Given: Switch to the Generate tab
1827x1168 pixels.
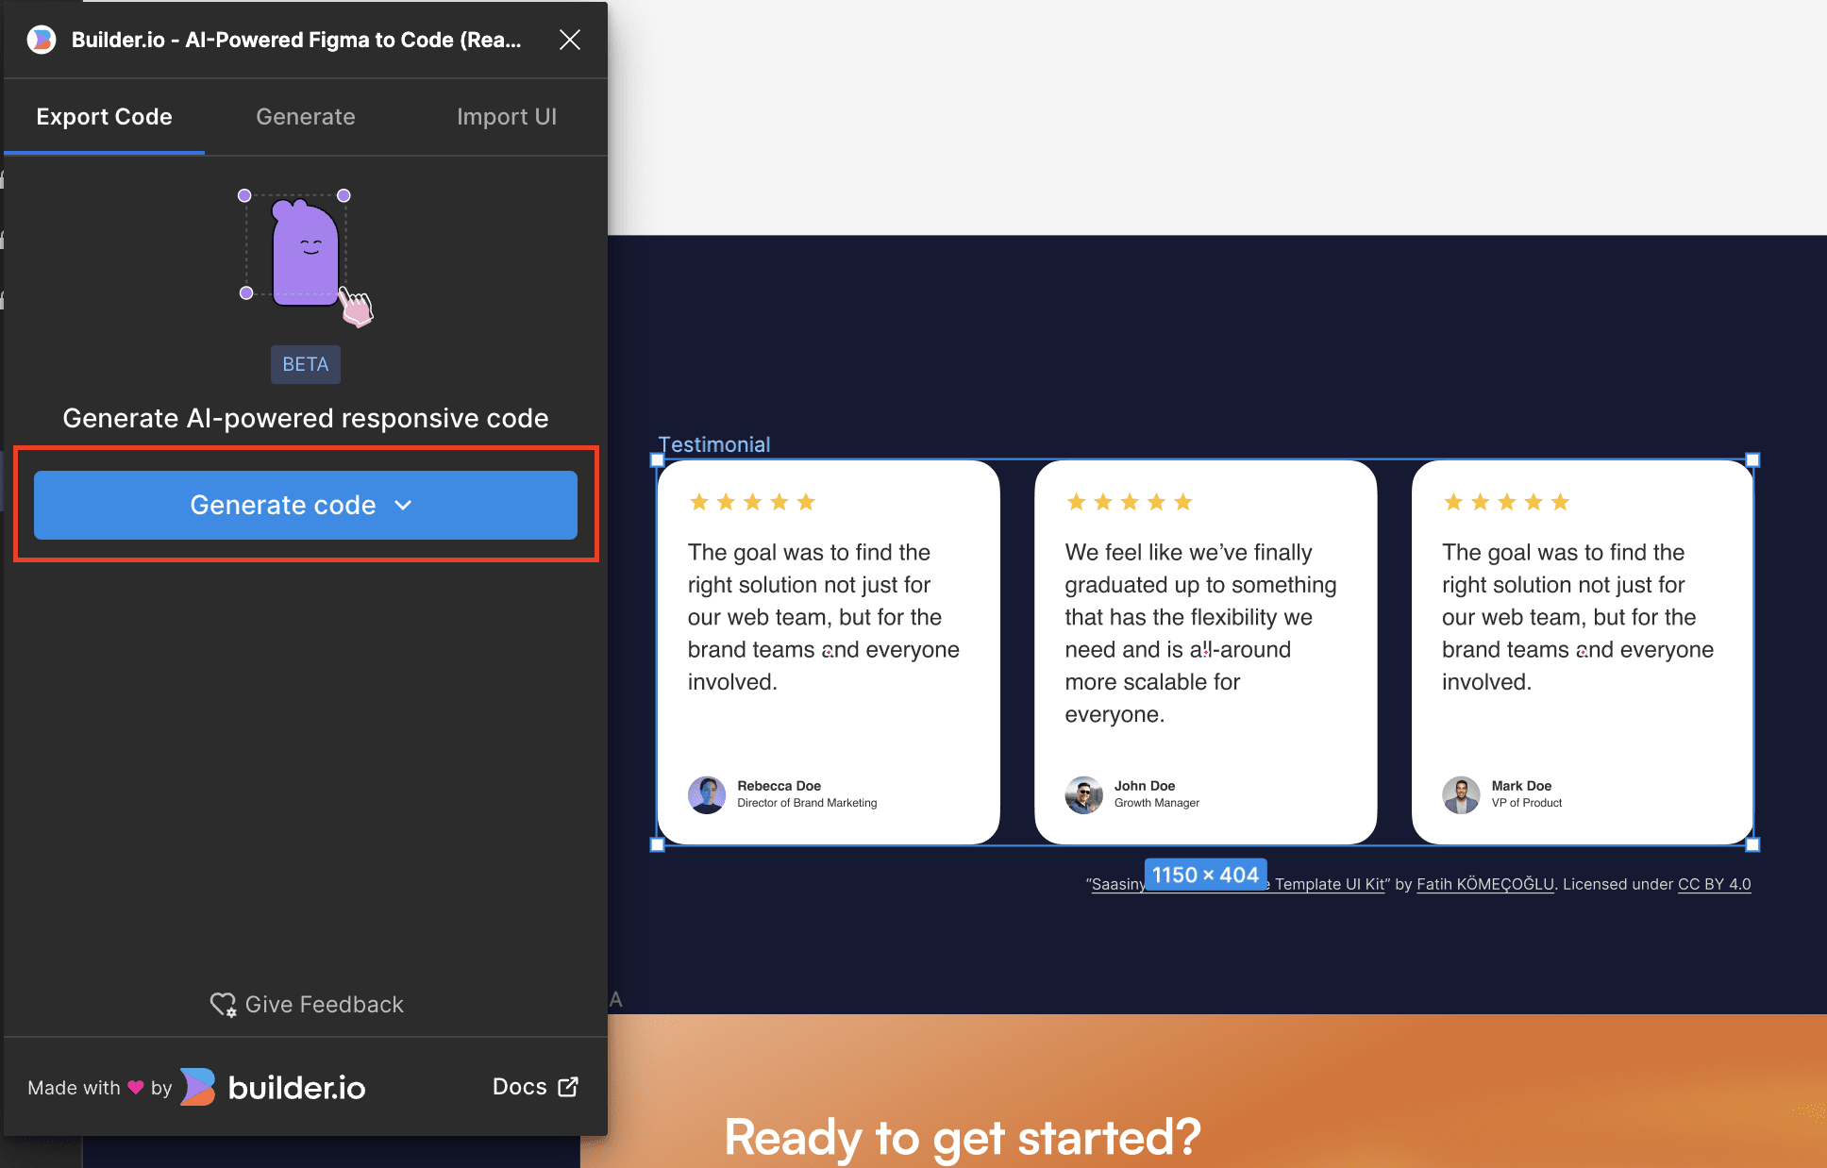Looking at the screenshot, I should point(306,117).
